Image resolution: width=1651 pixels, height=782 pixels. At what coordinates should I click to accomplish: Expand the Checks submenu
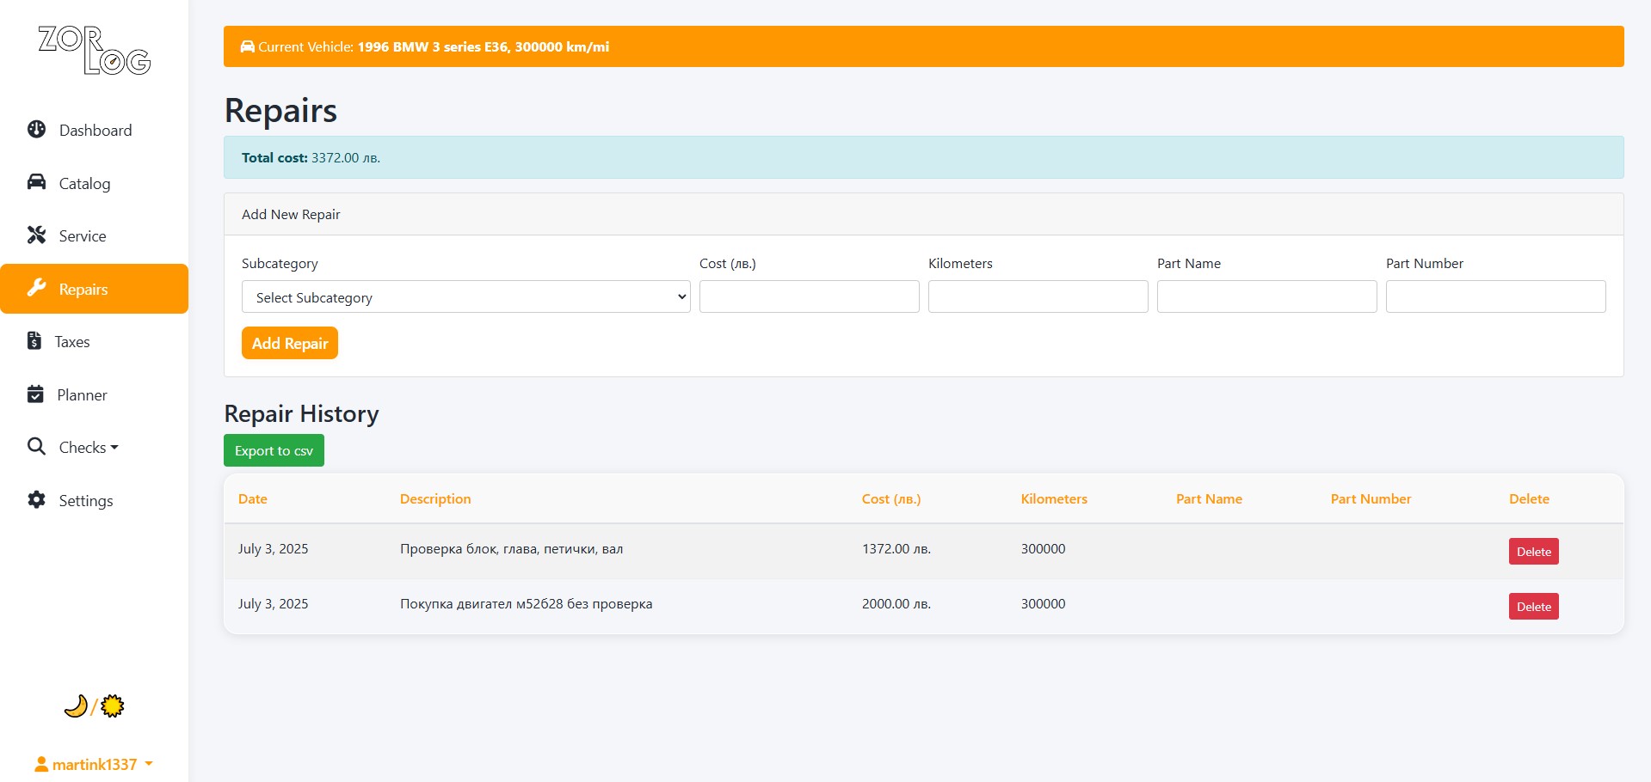[x=89, y=448]
